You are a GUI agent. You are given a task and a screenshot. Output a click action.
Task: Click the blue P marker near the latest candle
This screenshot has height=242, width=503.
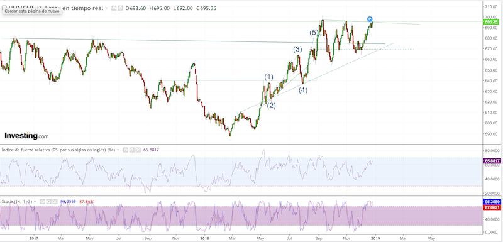click(370, 19)
